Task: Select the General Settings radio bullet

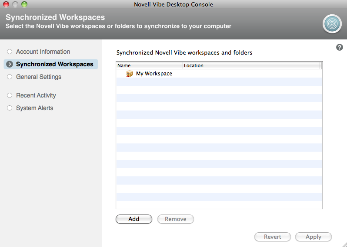Action: (x=10, y=77)
